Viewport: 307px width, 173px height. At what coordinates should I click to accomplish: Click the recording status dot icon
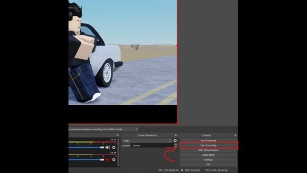click(x=182, y=170)
